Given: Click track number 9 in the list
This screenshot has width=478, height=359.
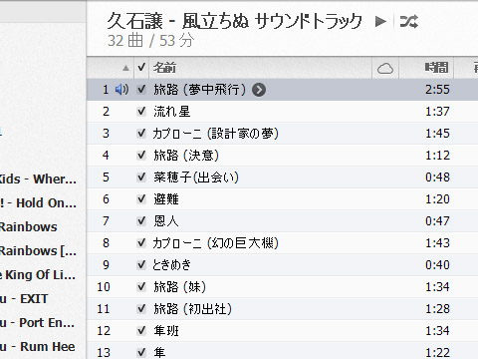Looking at the screenshot, I should click(106, 265).
